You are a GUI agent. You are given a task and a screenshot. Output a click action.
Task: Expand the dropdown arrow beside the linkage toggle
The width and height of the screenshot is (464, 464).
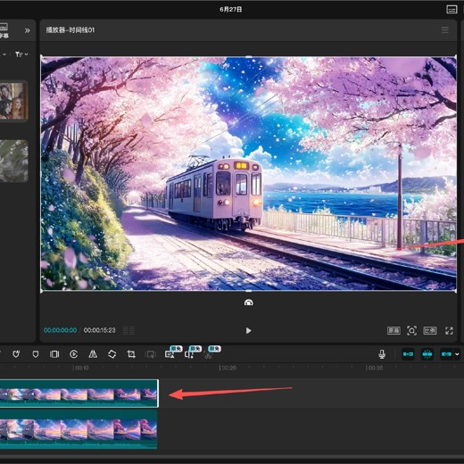[457, 354]
